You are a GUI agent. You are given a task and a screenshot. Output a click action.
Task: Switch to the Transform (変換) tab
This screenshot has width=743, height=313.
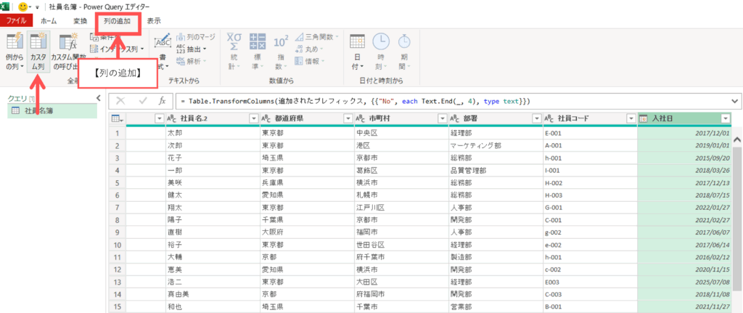(x=80, y=21)
